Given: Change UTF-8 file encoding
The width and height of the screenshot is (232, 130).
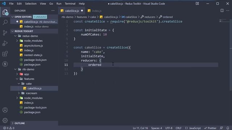Looking at the screenshot, I should pos(169,128).
